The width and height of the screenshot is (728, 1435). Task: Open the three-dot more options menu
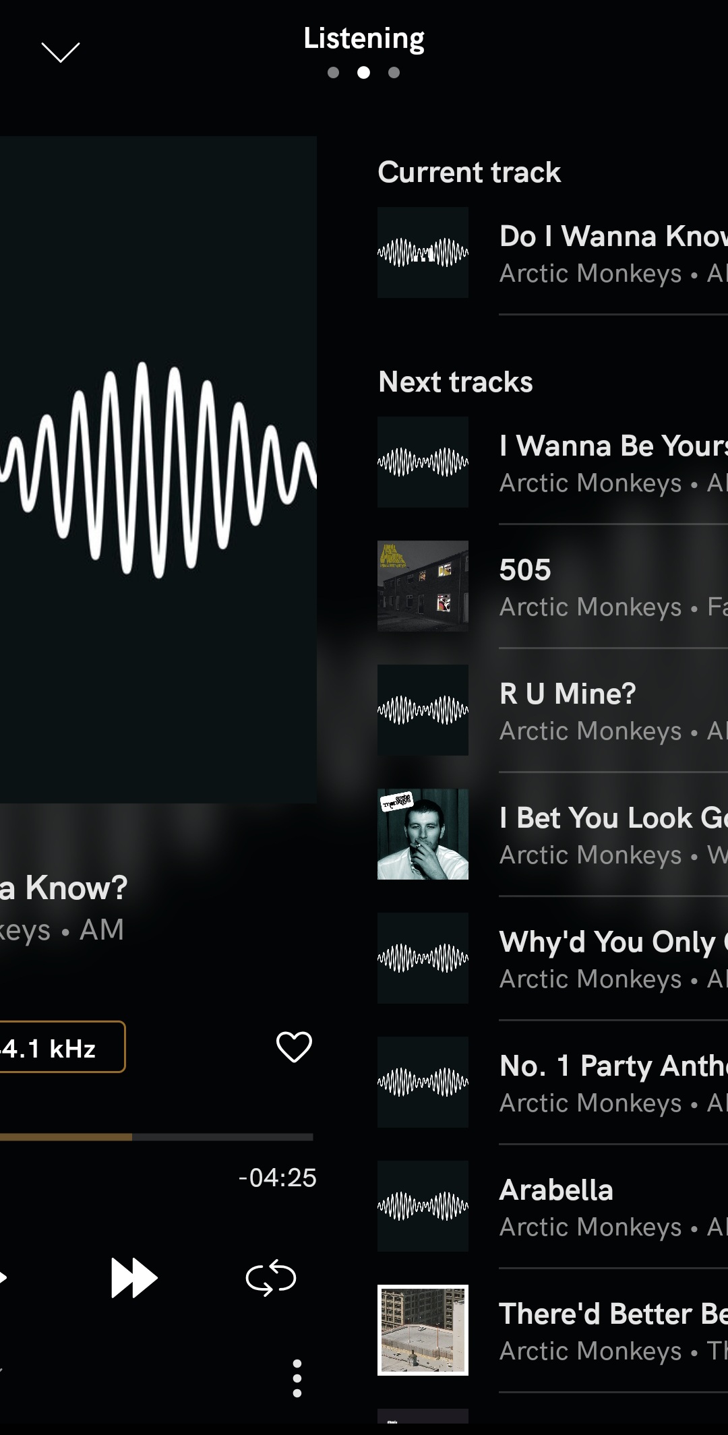[x=297, y=1378]
